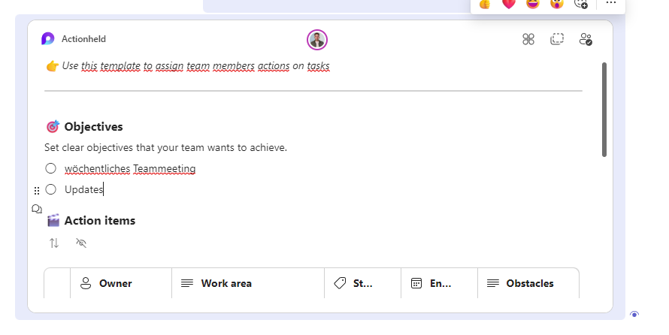This screenshot has width=669, height=335.
Task: Click the clapperboard emoji beside Action items
Action: pos(53,220)
